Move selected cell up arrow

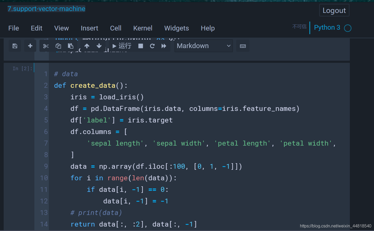[87, 46]
